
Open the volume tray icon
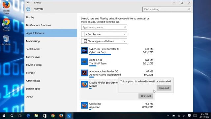184,116
